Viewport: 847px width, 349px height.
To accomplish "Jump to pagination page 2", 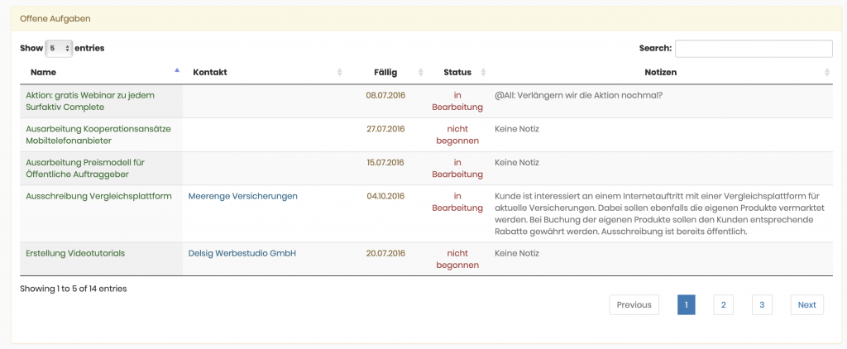I will [723, 305].
